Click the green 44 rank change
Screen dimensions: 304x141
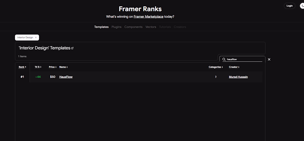pyautogui.click(x=38, y=77)
